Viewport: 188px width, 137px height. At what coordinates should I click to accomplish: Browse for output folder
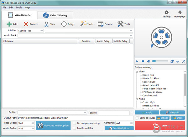point(163,118)
